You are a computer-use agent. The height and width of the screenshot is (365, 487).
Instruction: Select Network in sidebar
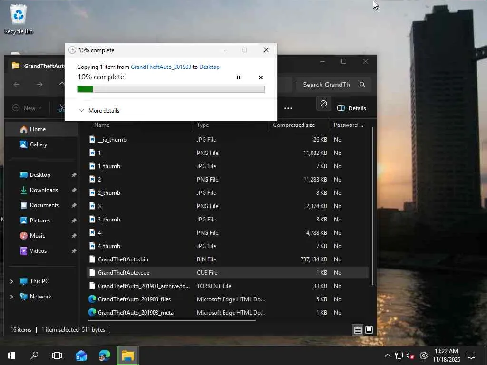coord(36,297)
